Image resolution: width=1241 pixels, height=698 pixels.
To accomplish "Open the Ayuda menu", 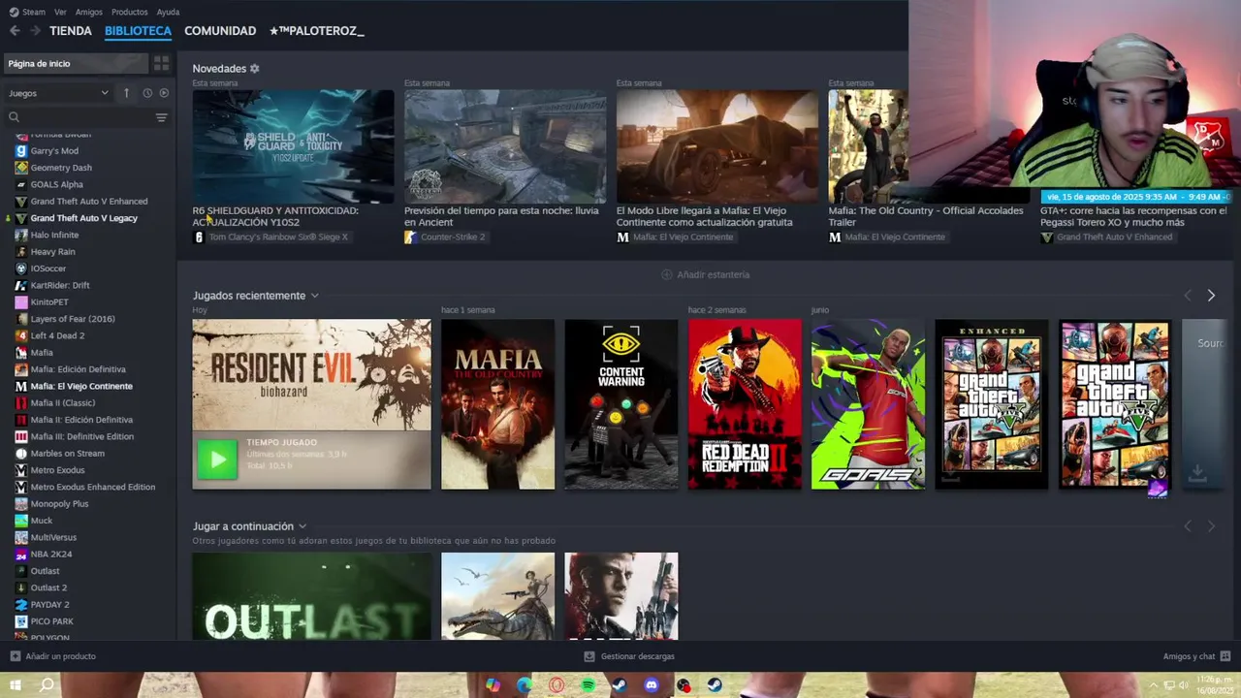I will (168, 12).
